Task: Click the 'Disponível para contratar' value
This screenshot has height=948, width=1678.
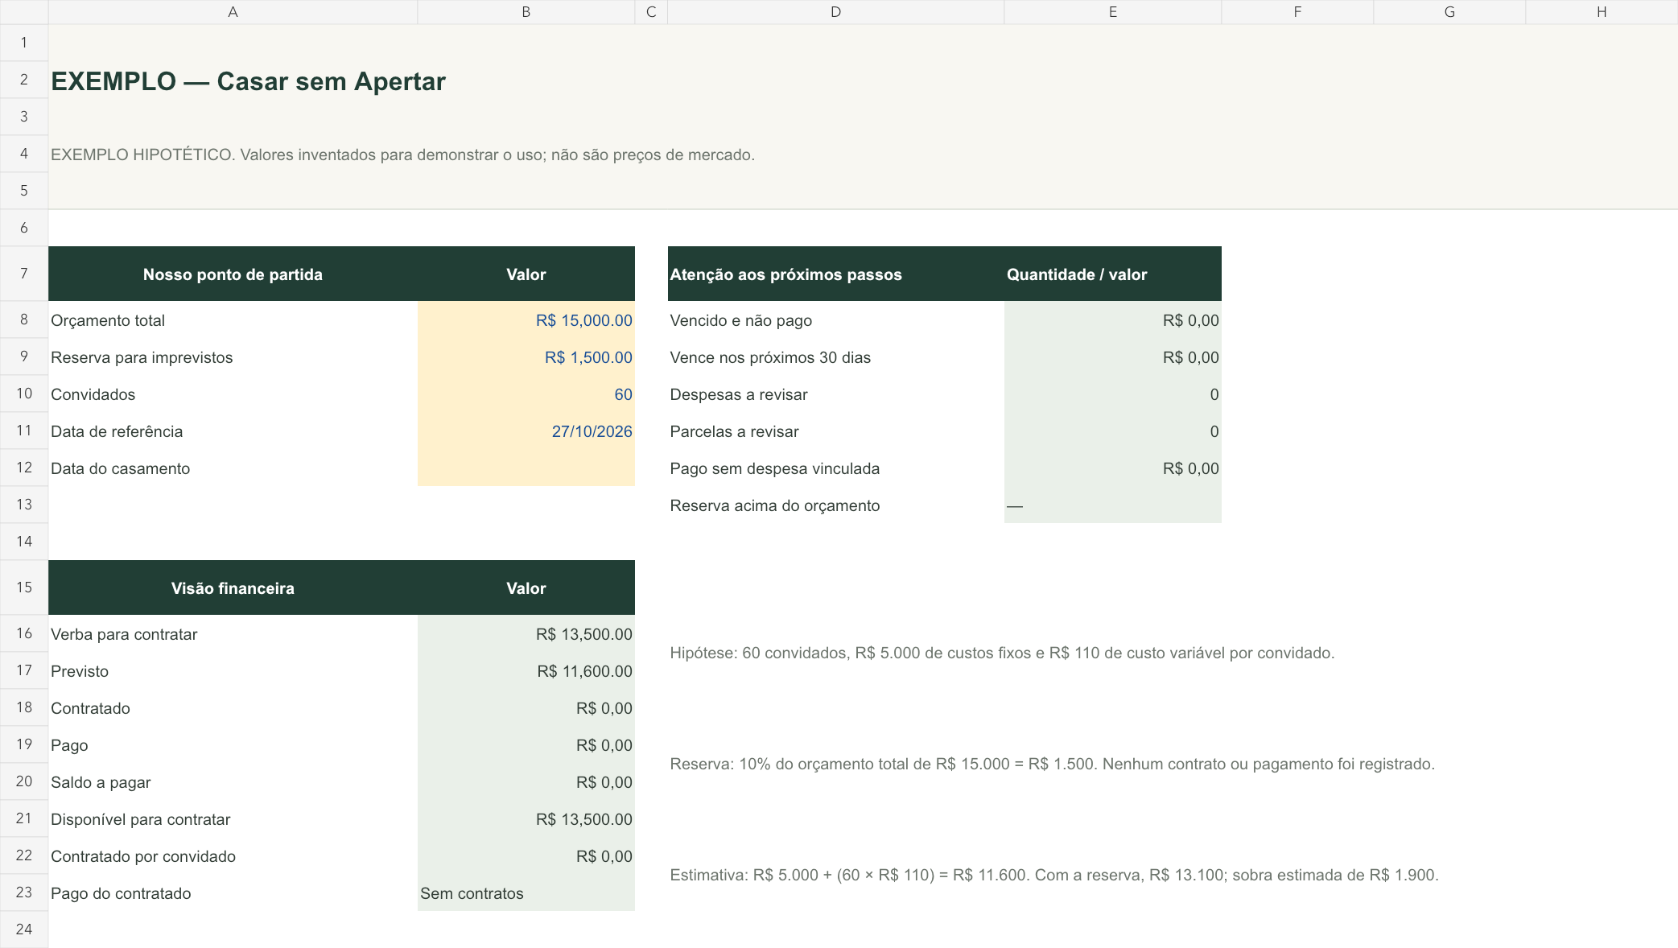Action: coord(526,819)
